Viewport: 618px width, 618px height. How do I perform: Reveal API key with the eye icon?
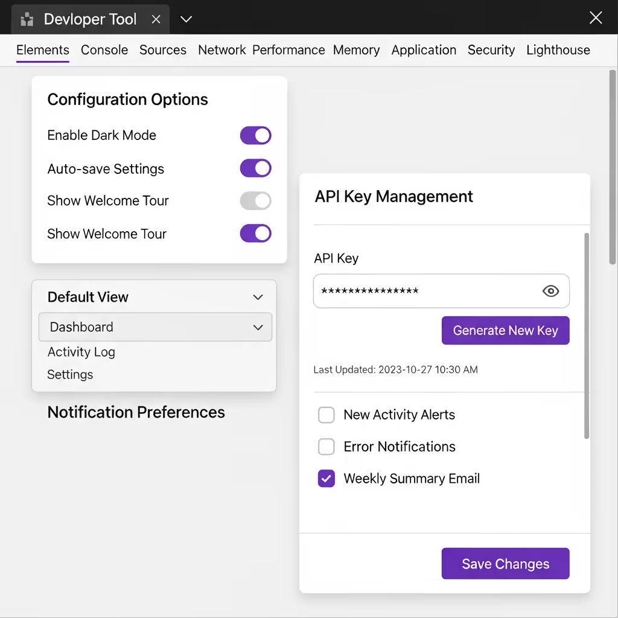click(x=550, y=291)
